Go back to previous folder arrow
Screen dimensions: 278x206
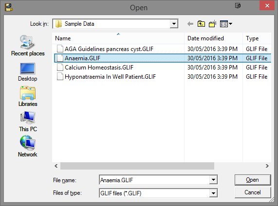(x=190, y=24)
